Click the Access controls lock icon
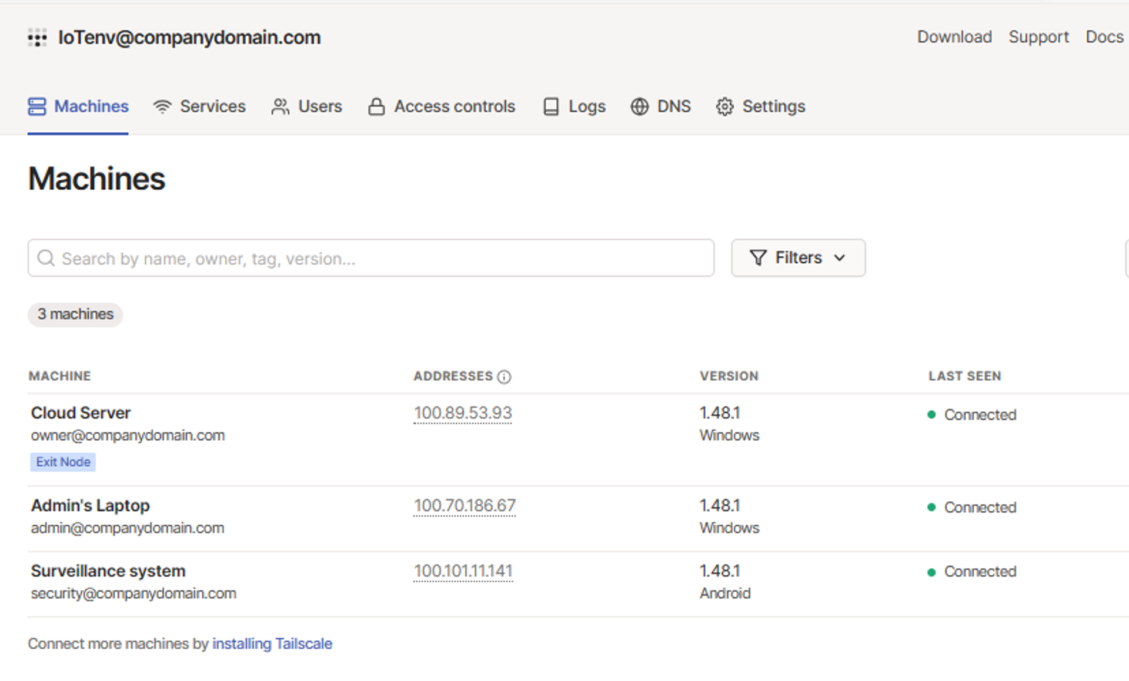The width and height of the screenshot is (1129, 681). pyautogui.click(x=376, y=106)
